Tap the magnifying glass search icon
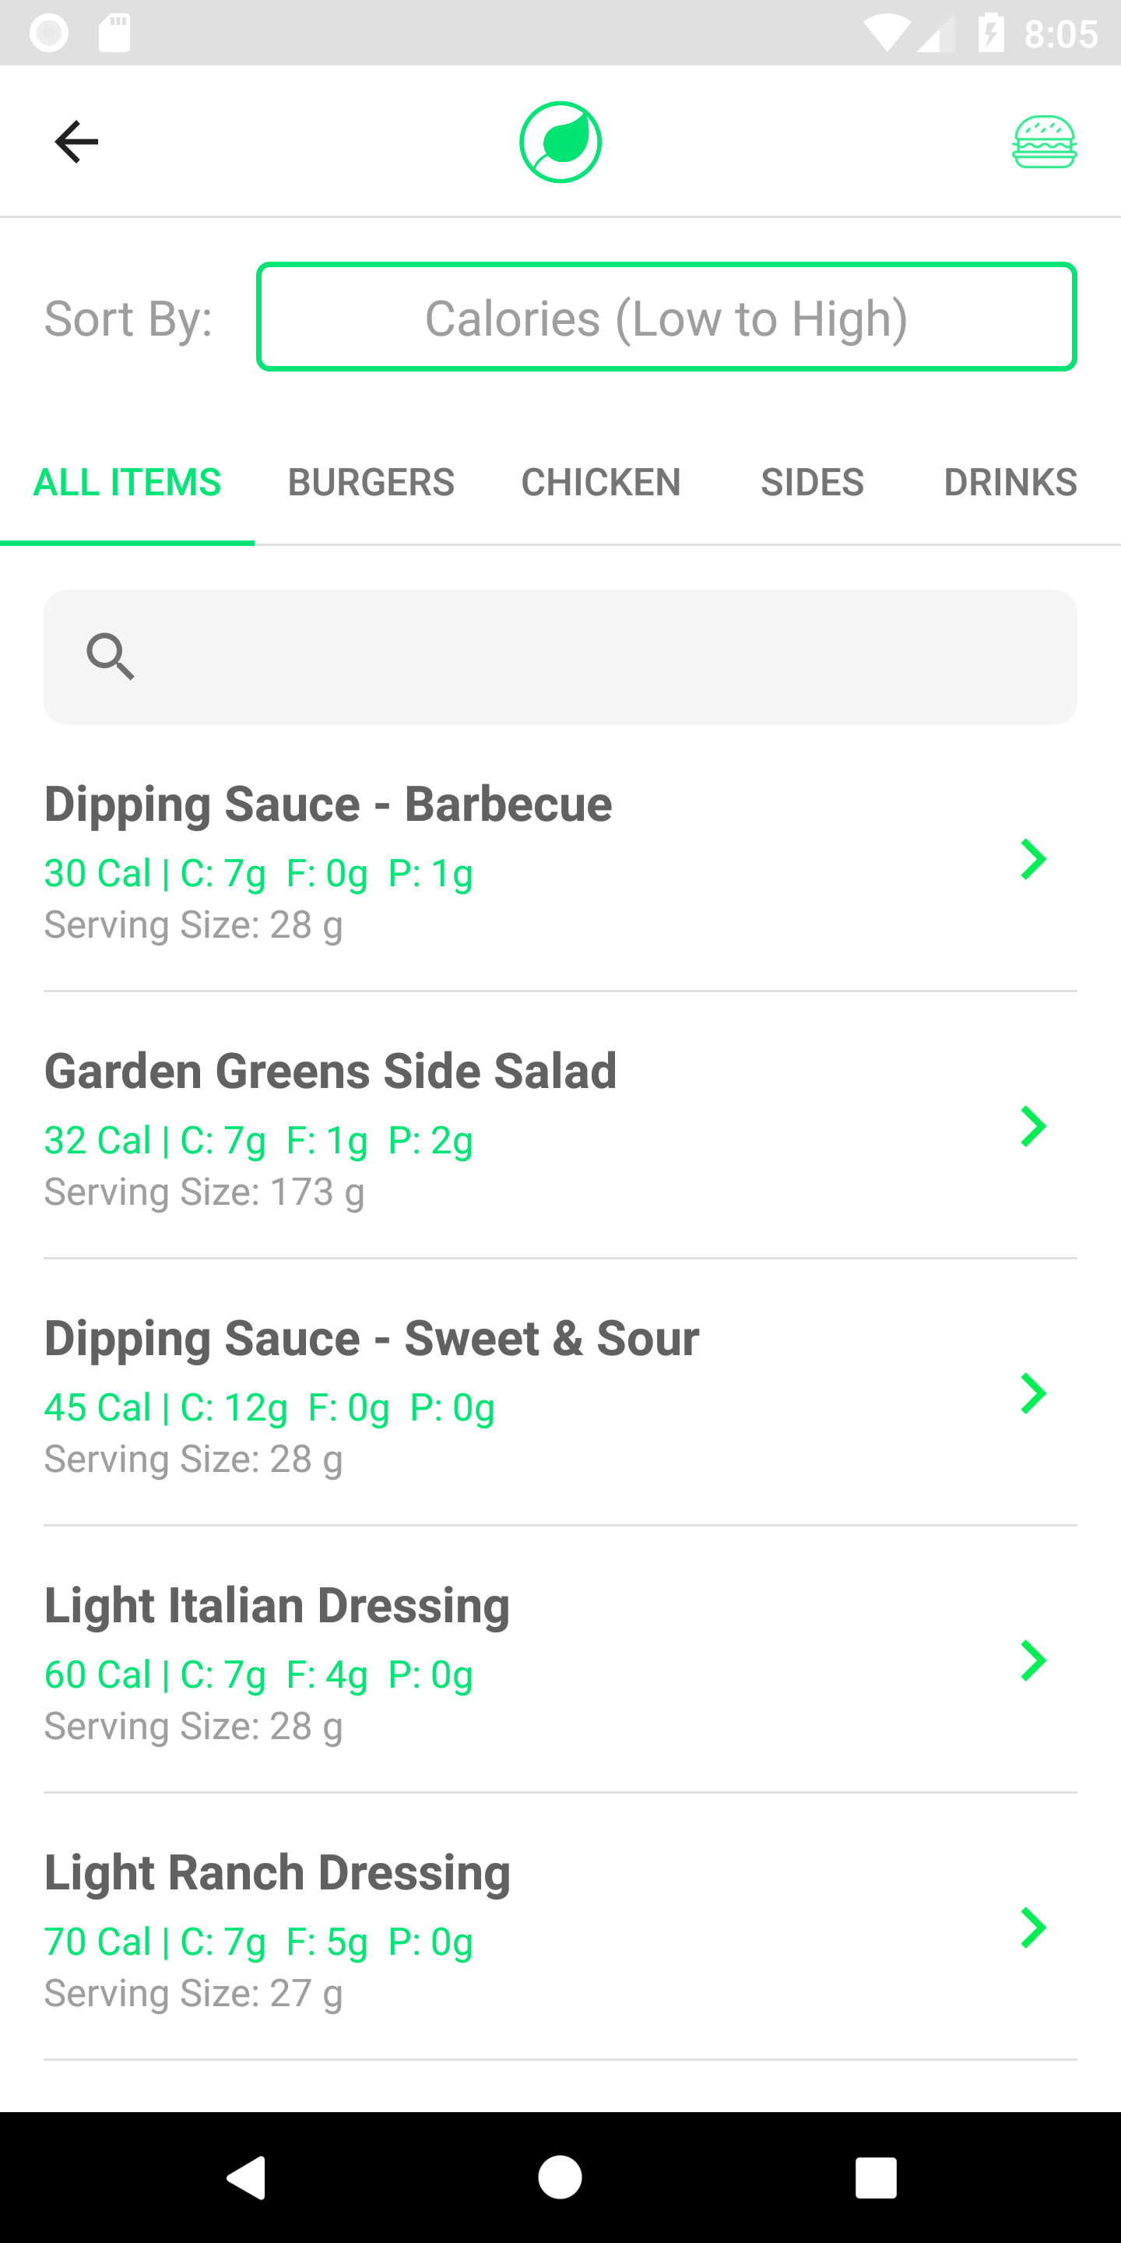The width and height of the screenshot is (1121, 2243). point(111,657)
